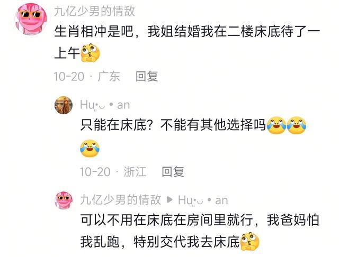Open the 九亿少男的情敌 username on the top comment
This screenshot has height=257, width=339.
pyautogui.click(x=94, y=11)
